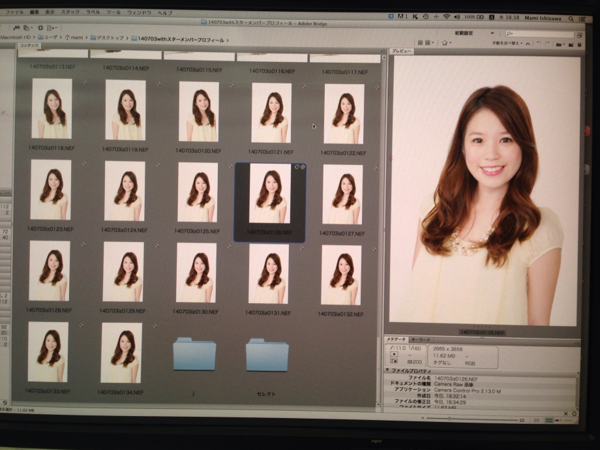Click the Time Machine clock icon
This screenshot has width=600, height=450.
pos(425,16)
